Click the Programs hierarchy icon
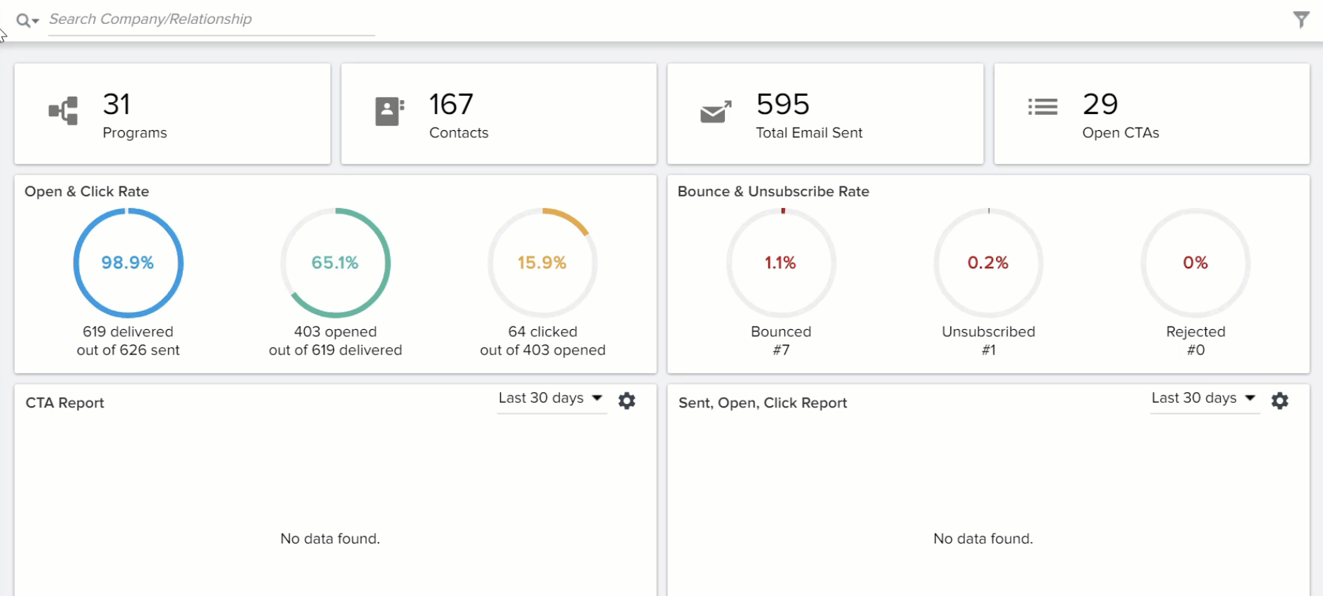1323x596 pixels. pyautogui.click(x=63, y=111)
